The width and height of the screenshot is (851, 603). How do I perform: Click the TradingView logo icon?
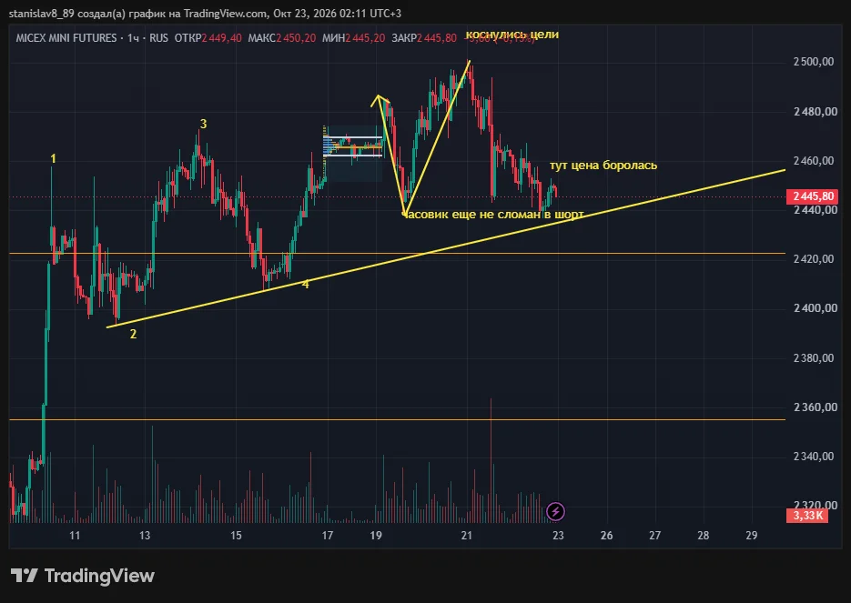[x=24, y=576]
